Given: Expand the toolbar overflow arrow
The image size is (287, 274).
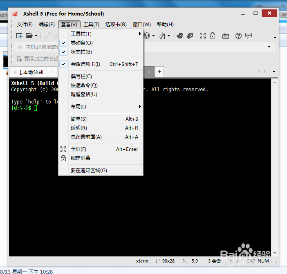Looking at the screenshot, I should (275, 38).
